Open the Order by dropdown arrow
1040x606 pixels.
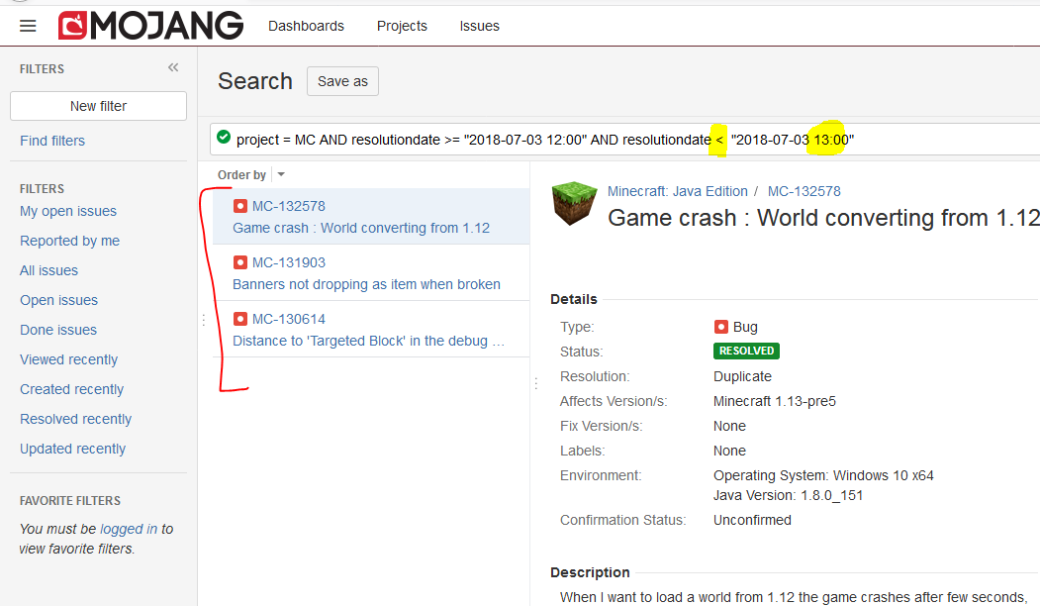281,174
